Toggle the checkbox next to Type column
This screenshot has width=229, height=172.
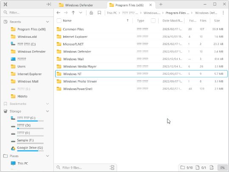click(153, 21)
